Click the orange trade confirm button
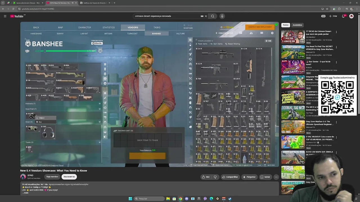 [147, 156]
